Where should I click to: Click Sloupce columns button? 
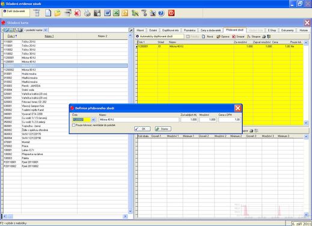coord(254,37)
